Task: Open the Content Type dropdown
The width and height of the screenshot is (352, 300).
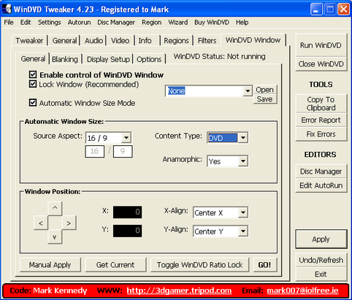Action: 243,138
